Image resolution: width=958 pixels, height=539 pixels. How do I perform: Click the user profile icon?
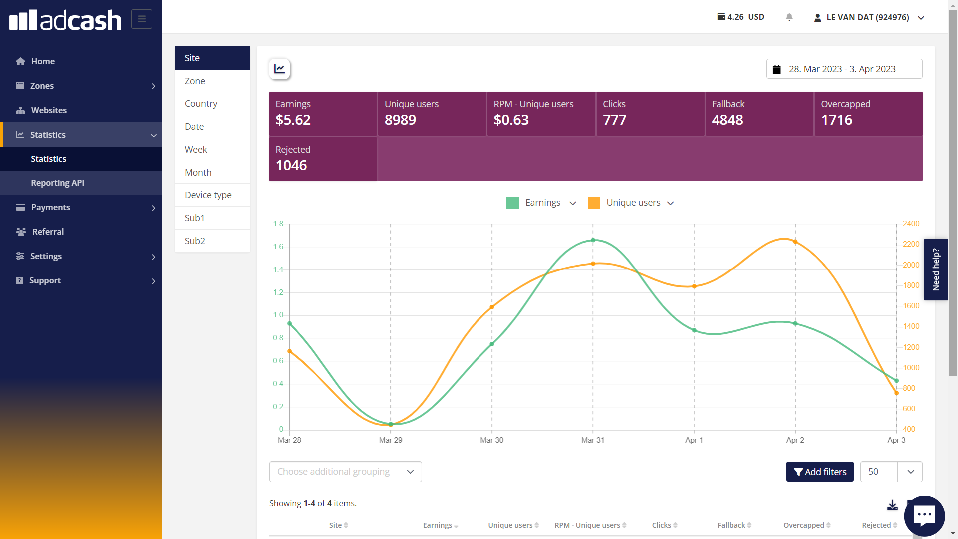pos(818,18)
